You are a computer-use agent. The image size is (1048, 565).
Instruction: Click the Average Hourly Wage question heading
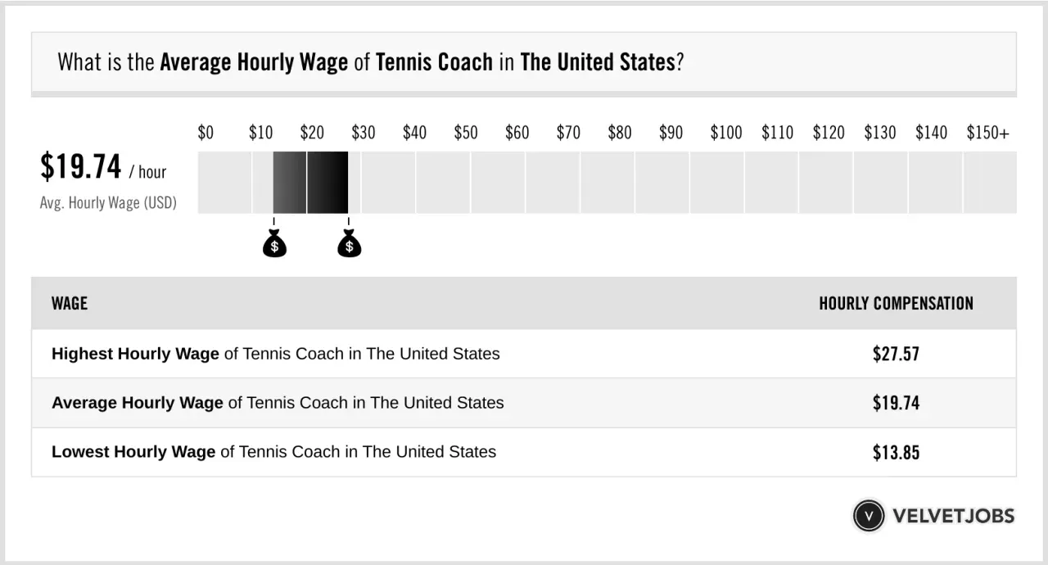(370, 62)
